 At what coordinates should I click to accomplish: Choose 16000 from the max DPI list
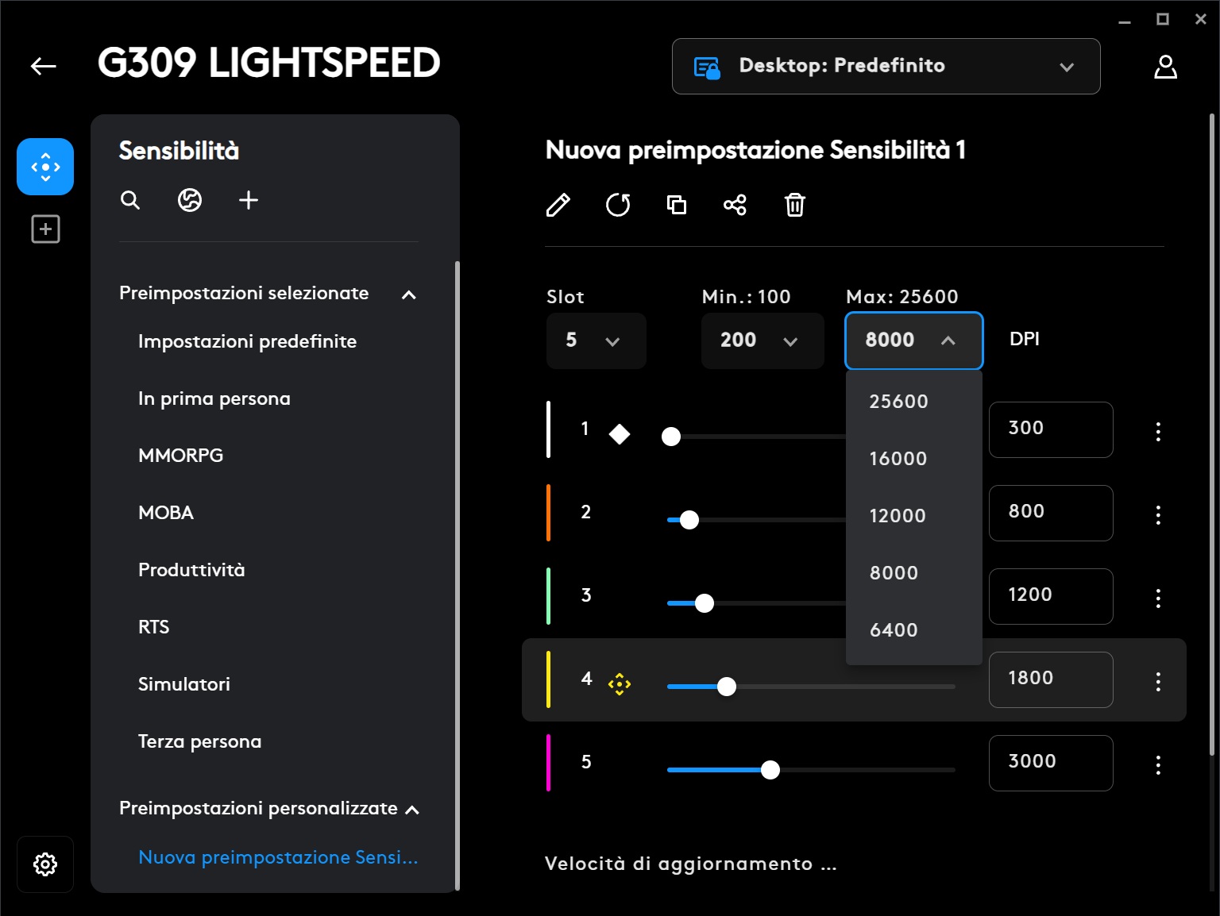click(914, 458)
